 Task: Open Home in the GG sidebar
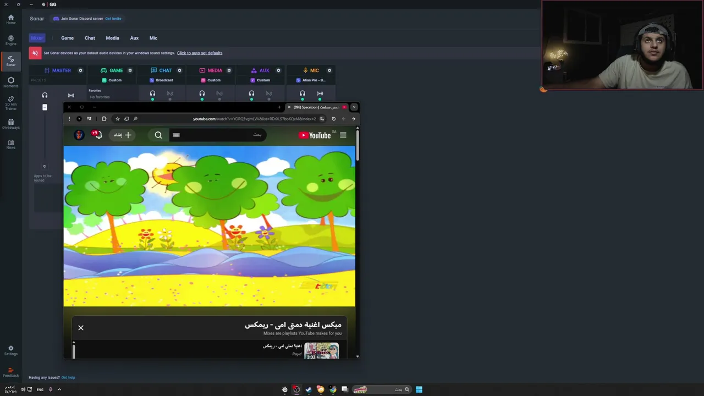(10, 19)
